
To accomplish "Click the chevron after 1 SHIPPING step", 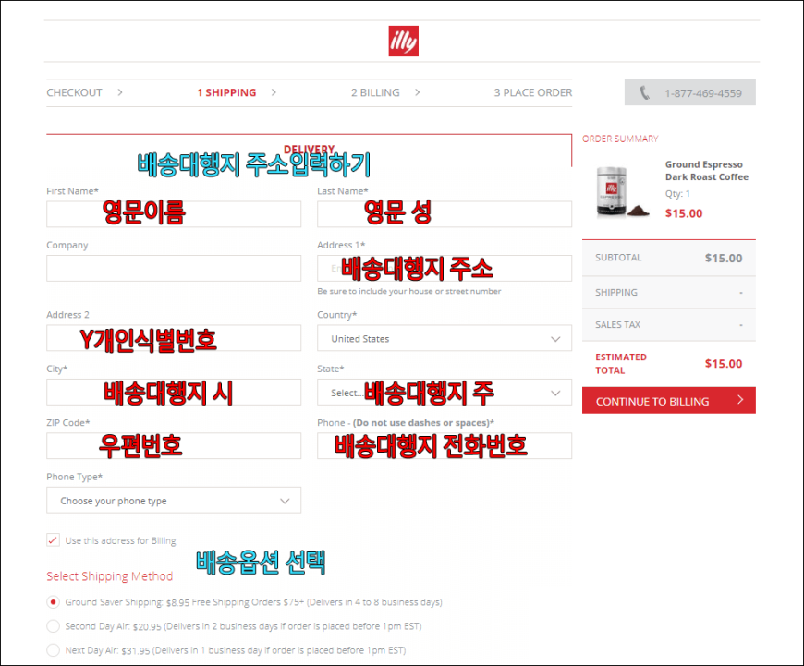I will pyautogui.click(x=274, y=92).
